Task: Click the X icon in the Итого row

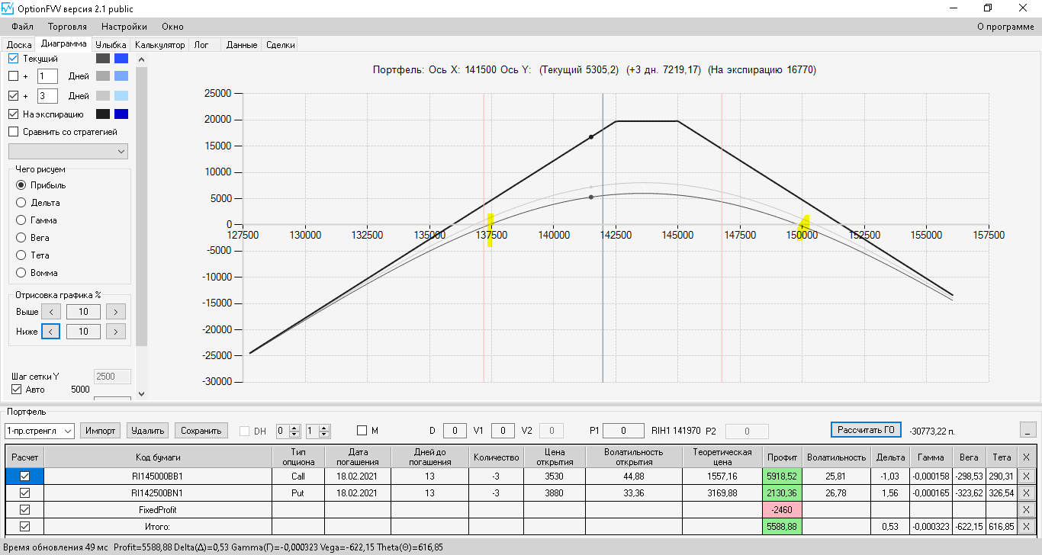Action: [x=1026, y=526]
